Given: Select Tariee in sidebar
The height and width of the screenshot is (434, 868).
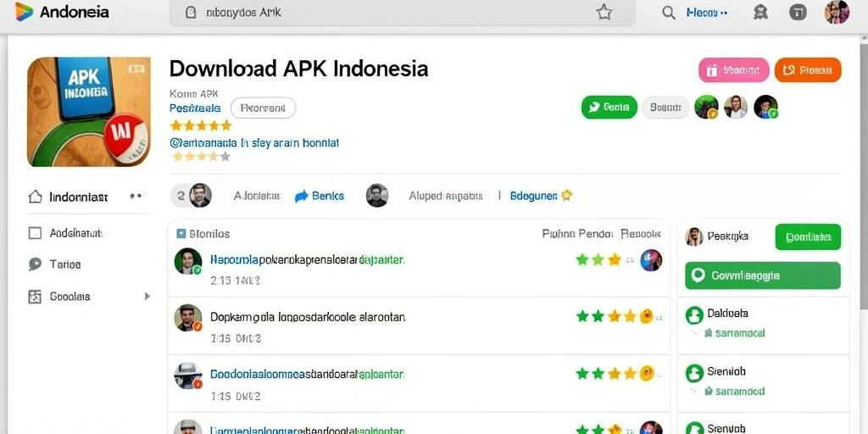Looking at the screenshot, I should [x=64, y=264].
